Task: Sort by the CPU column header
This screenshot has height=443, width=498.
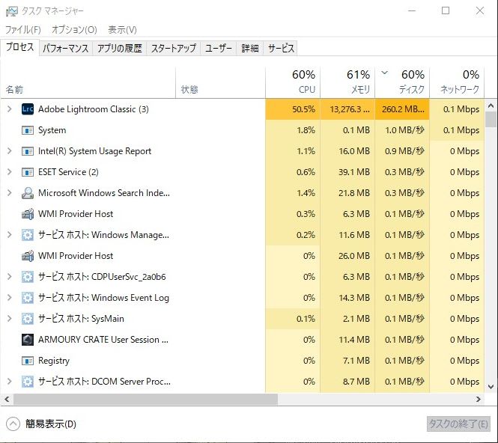Action: [x=293, y=82]
